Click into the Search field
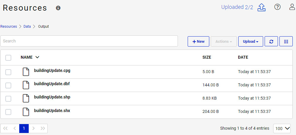The height and width of the screenshot is (135, 296). (x=89, y=41)
